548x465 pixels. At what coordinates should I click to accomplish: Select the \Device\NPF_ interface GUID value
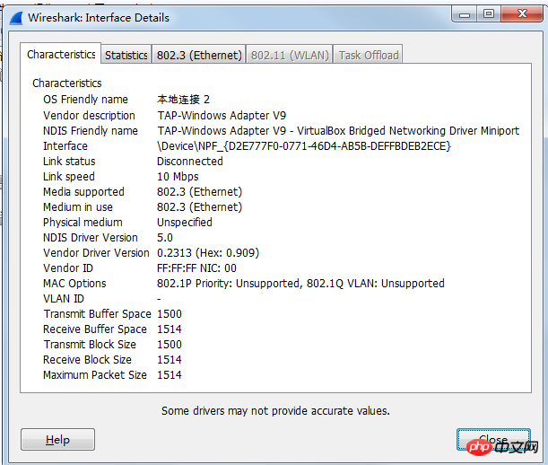304,146
